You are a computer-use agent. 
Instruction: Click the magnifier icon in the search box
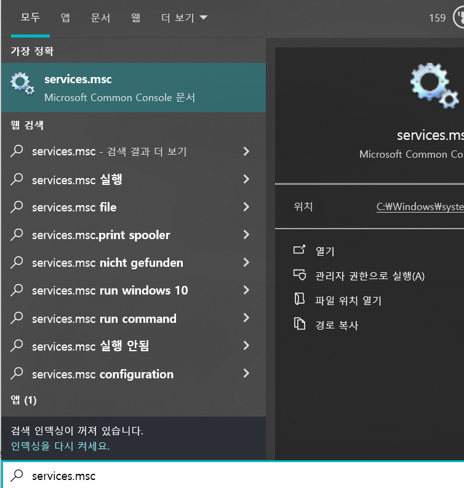coord(17,476)
